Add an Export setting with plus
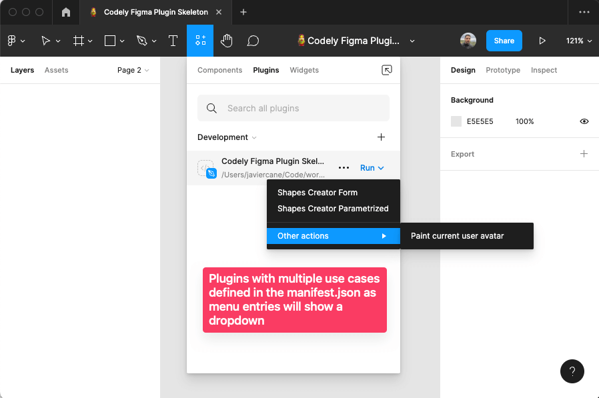599x398 pixels. pos(584,154)
